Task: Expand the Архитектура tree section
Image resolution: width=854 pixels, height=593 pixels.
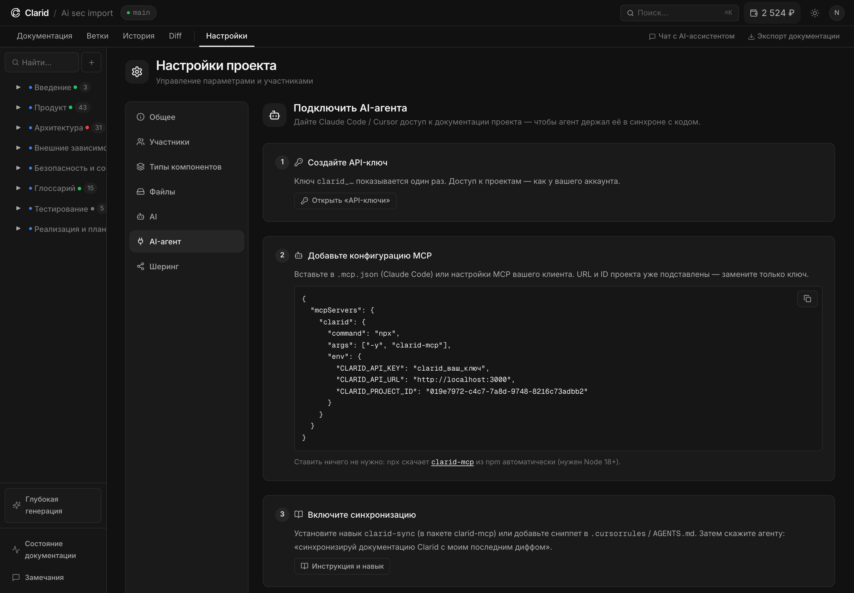Action: [x=18, y=127]
